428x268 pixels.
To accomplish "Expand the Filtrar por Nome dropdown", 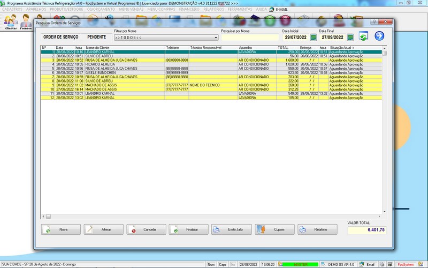I will click(x=216, y=38).
